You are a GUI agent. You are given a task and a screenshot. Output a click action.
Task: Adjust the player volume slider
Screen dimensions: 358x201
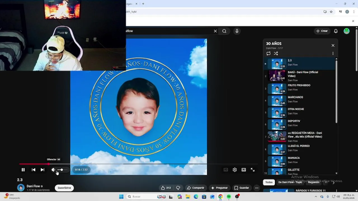click(x=63, y=170)
